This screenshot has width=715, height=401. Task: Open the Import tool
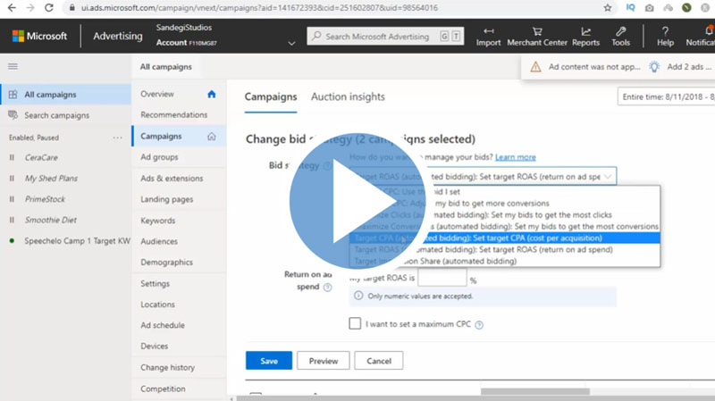(488, 37)
